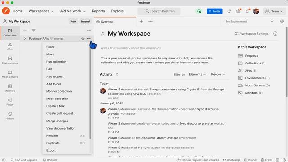The image size is (288, 162).
Task: Click the user avatar in header
Action: coord(256,11)
